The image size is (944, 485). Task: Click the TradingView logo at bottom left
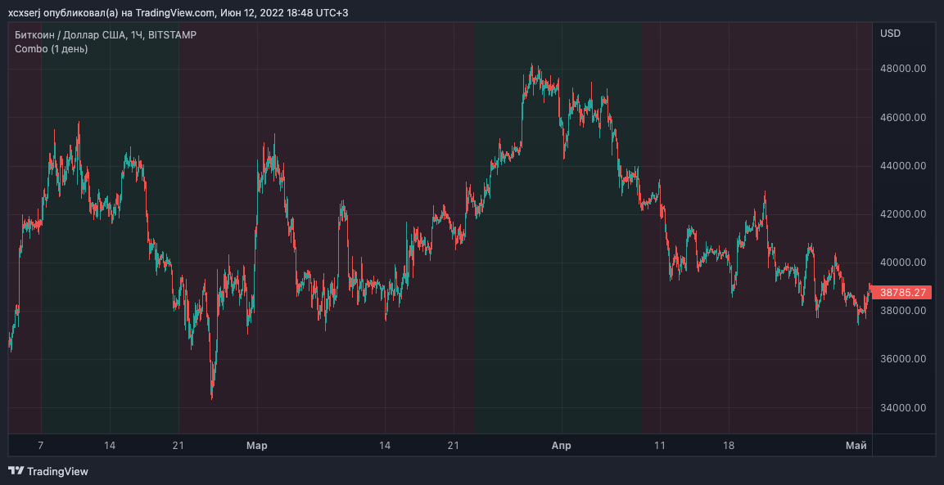click(x=48, y=471)
